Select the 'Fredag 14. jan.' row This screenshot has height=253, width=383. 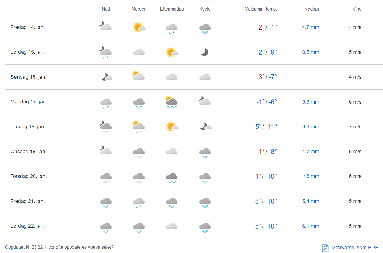28,27
